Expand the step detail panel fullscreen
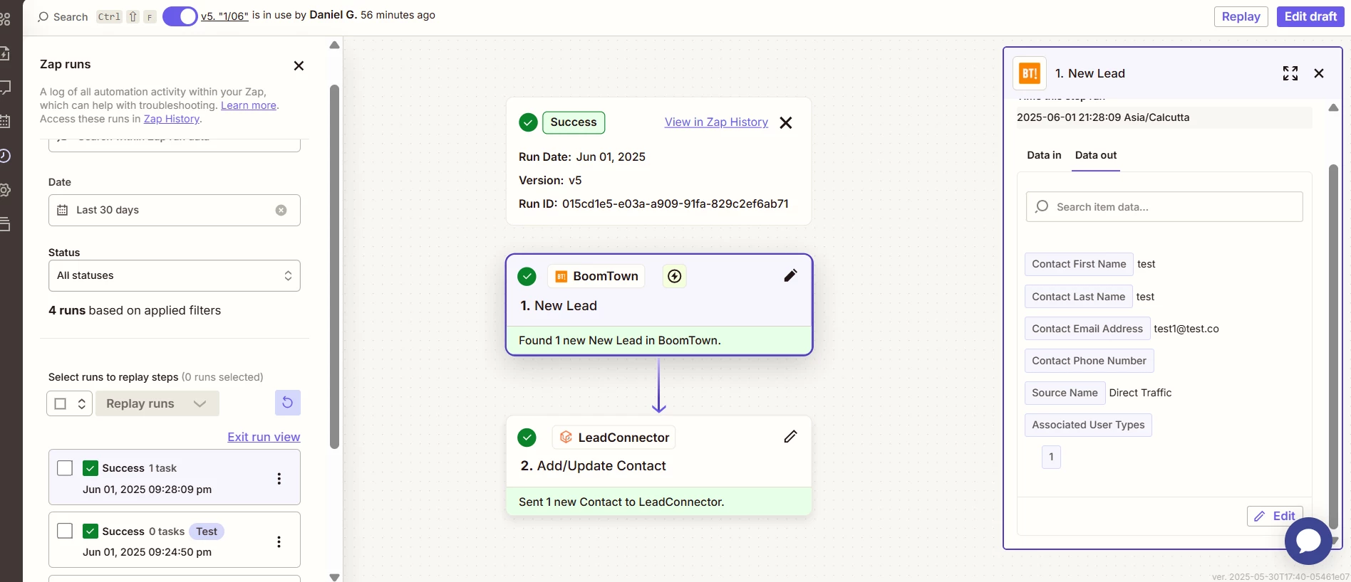Image resolution: width=1351 pixels, height=582 pixels. coord(1290,73)
